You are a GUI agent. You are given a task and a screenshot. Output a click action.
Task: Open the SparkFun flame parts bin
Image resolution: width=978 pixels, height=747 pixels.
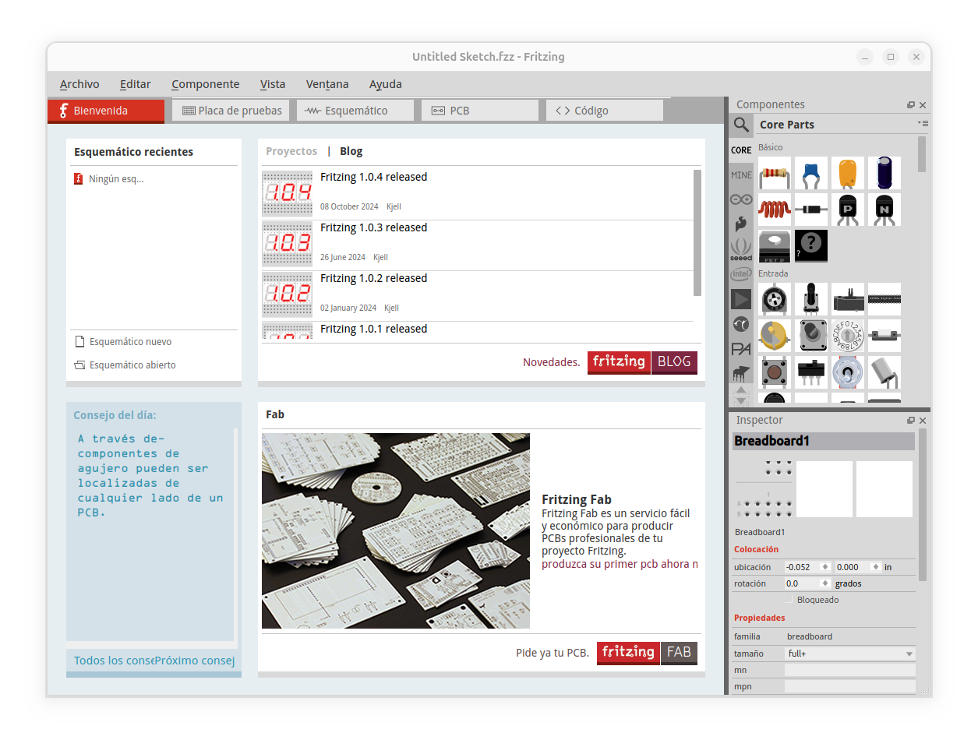pyautogui.click(x=741, y=224)
